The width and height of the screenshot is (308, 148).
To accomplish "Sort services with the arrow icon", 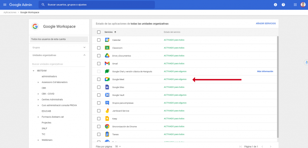I will point(115,32).
